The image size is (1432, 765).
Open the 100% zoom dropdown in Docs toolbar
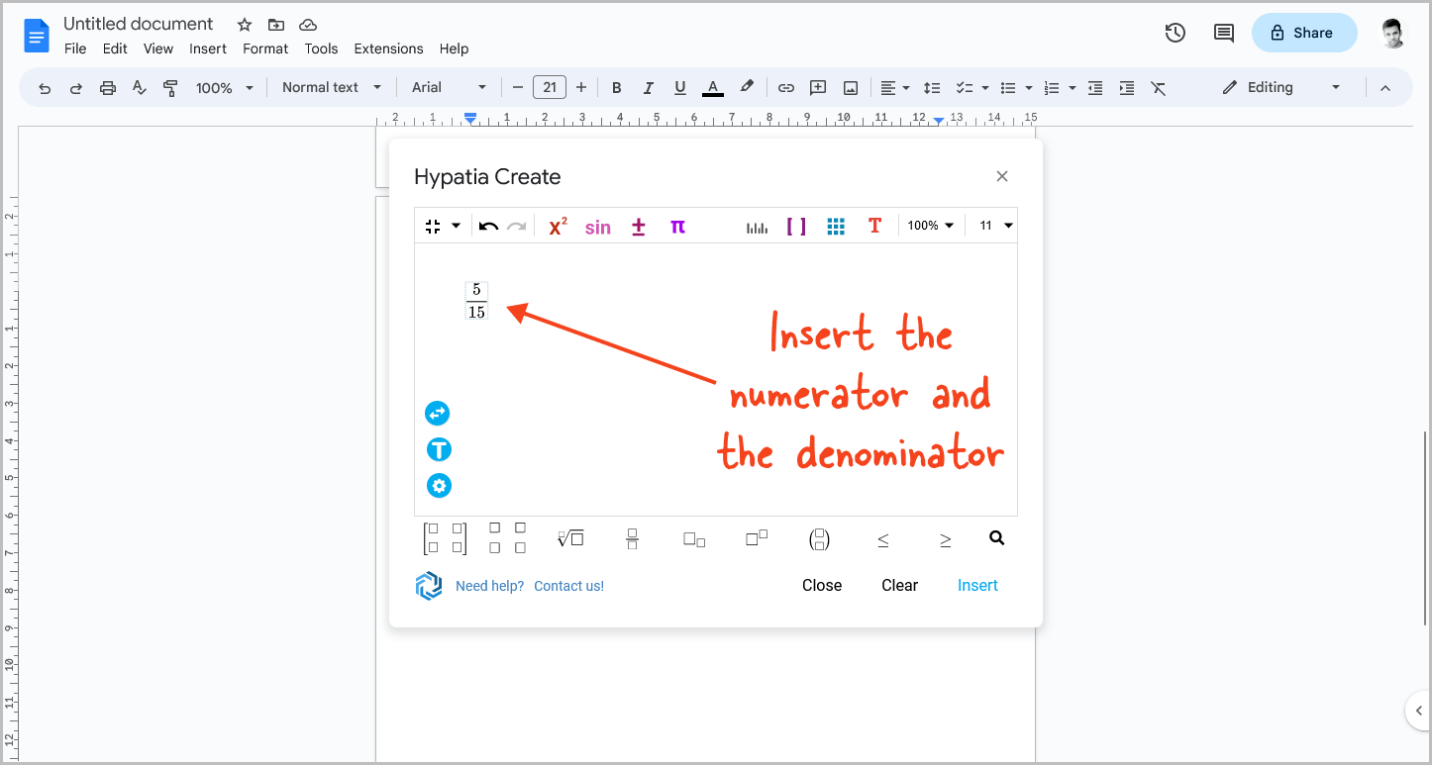[225, 88]
